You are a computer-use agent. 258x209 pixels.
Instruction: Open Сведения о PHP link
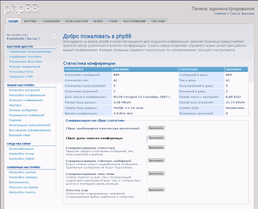pyautogui.click(x=21, y=76)
